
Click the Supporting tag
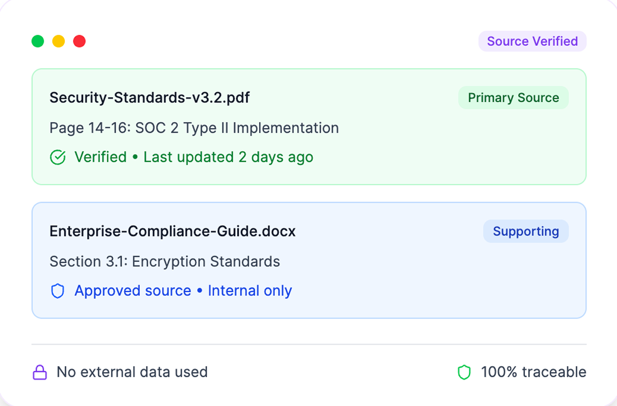point(526,231)
